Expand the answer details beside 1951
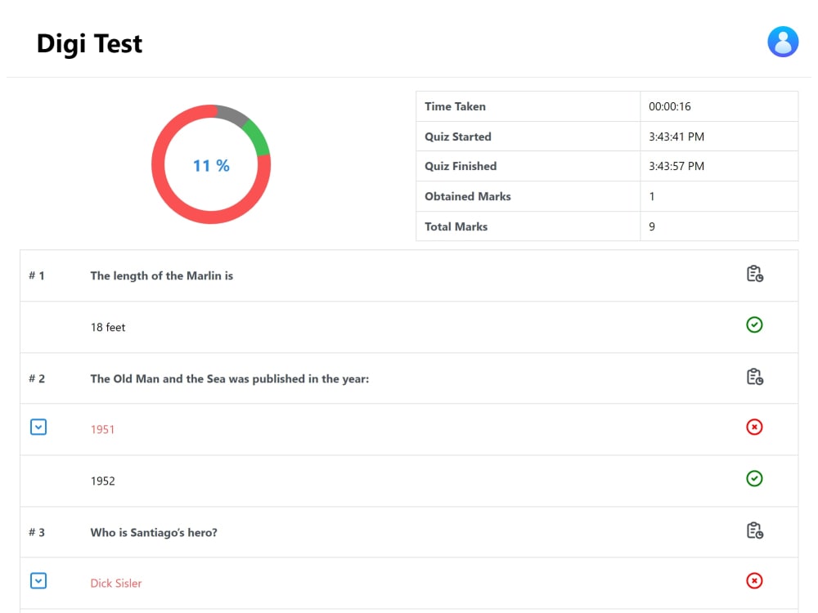The width and height of the screenshot is (818, 613). tap(38, 427)
